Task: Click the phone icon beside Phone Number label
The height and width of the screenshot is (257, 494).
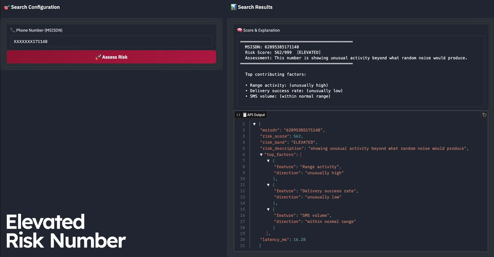Action: point(13,30)
